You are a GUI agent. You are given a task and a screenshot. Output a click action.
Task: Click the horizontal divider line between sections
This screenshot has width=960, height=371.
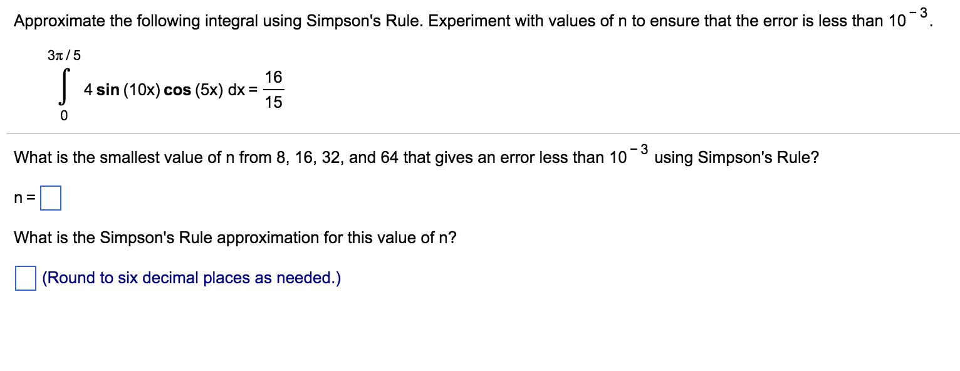tap(480, 132)
